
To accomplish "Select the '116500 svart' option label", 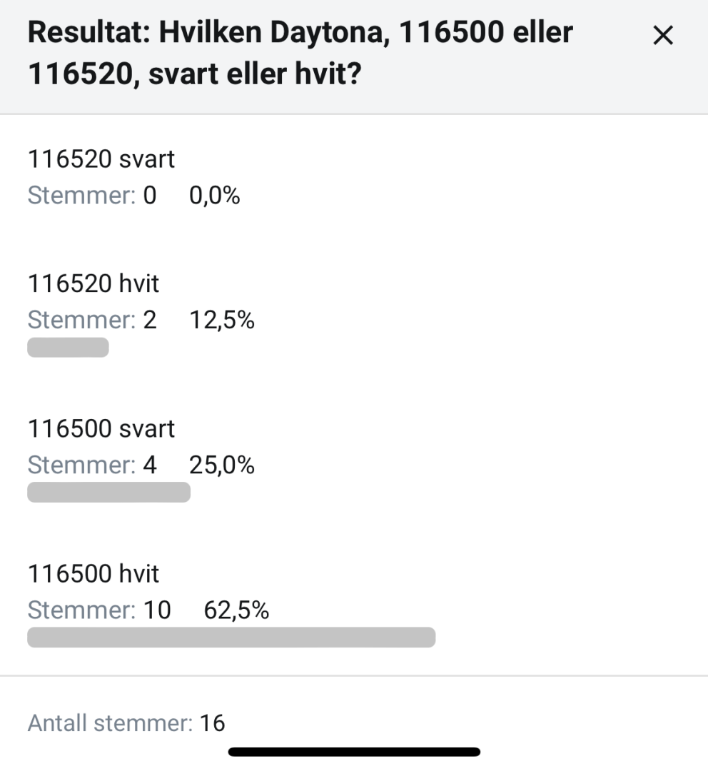I will click(101, 429).
